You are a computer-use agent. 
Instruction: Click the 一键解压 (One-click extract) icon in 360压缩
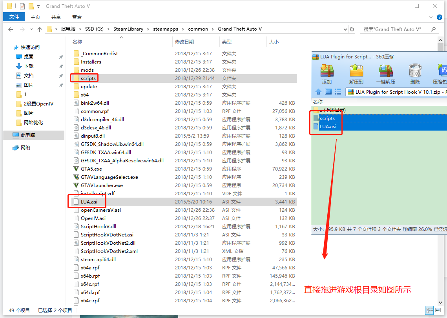386,74
